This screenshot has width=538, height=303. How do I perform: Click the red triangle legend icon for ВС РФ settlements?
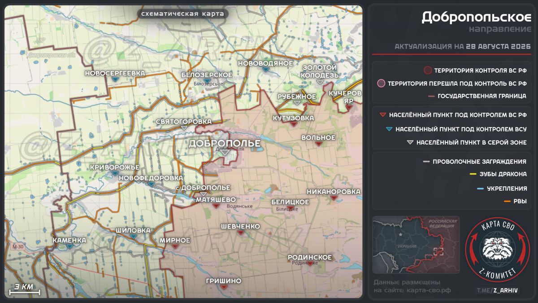pyautogui.click(x=382, y=115)
